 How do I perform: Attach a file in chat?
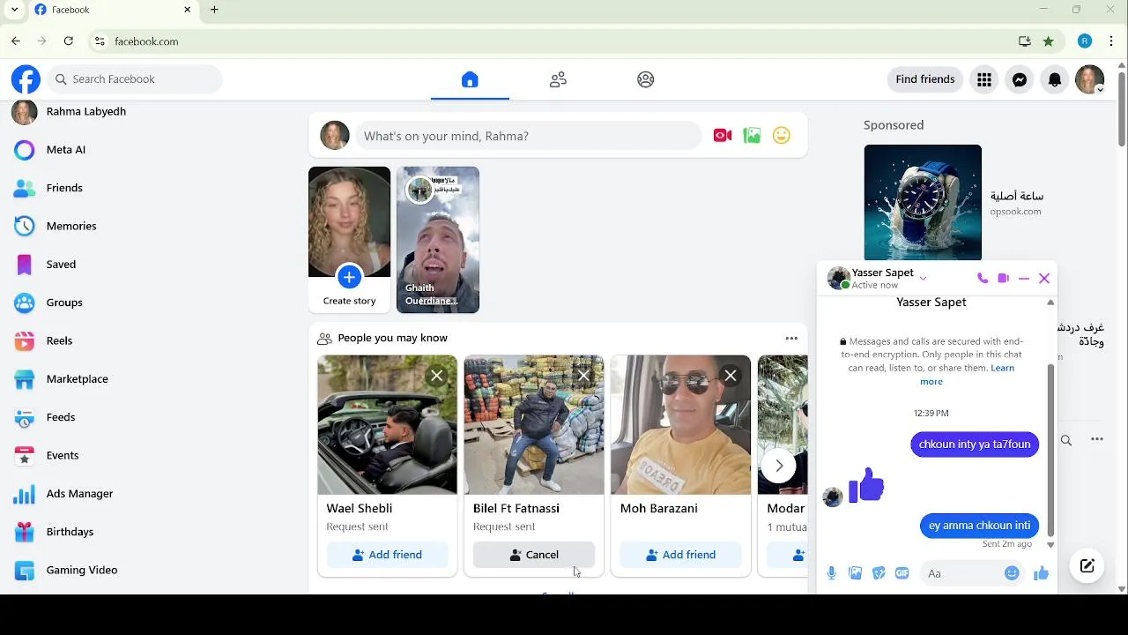click(855, 573)
